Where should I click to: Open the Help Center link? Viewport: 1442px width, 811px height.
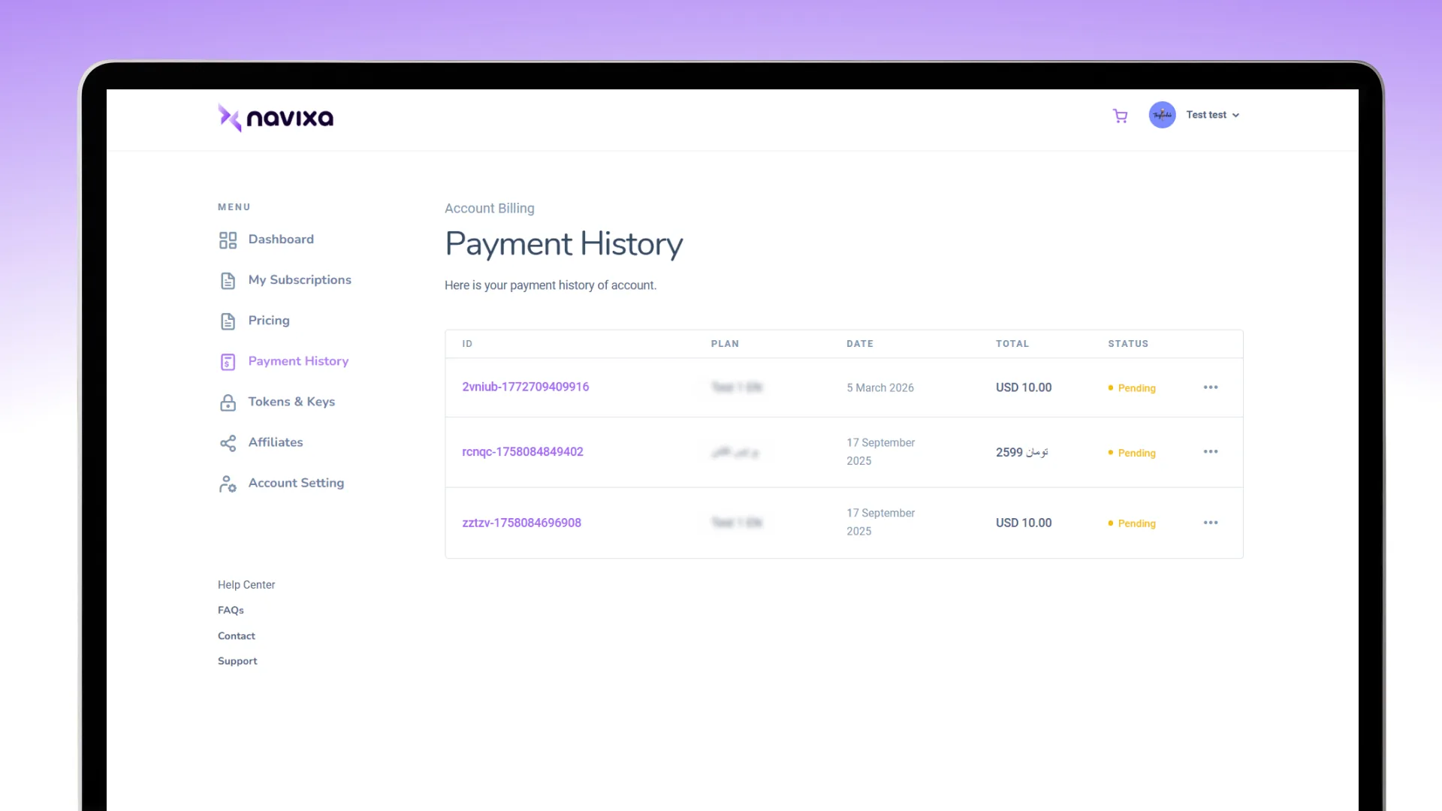coord(246,585)
